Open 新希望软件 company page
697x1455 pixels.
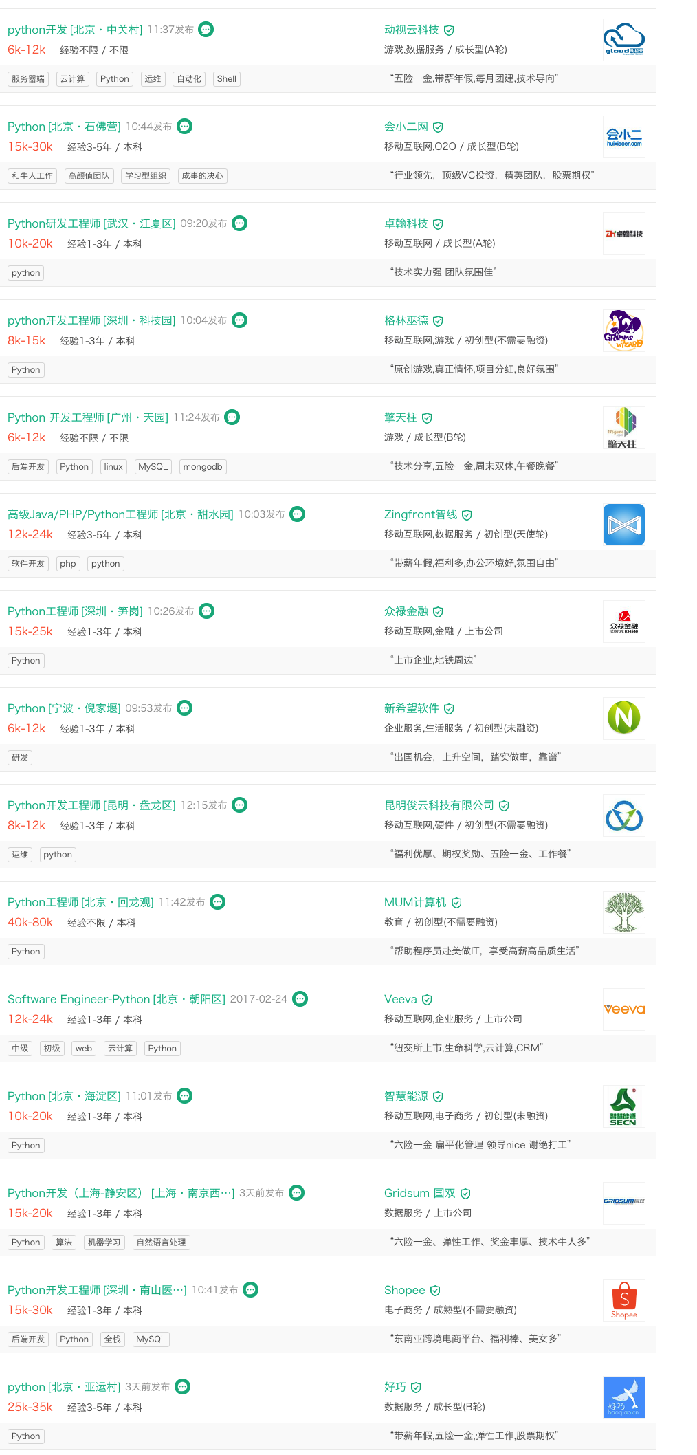411,708
